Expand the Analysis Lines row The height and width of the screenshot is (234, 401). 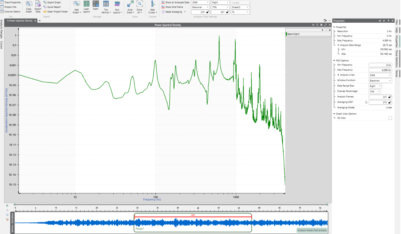(x=338, y=75)
